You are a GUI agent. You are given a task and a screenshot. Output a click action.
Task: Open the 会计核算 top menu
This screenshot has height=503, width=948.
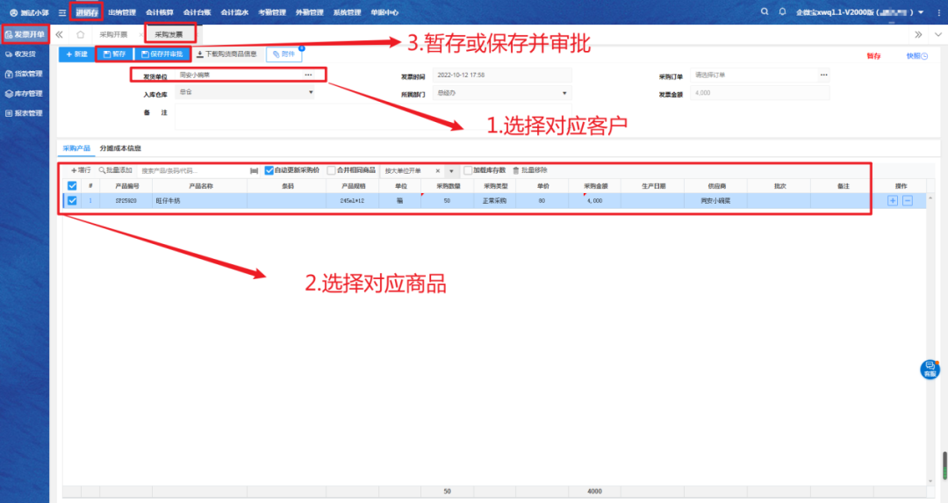(160, 12)
